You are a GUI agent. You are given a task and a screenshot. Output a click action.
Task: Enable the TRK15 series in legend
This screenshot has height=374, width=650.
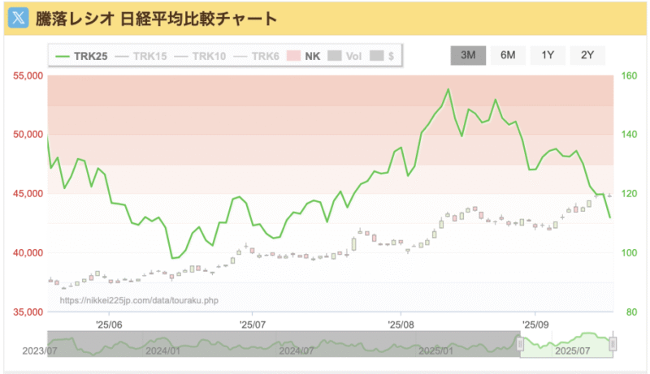[141, 56]
